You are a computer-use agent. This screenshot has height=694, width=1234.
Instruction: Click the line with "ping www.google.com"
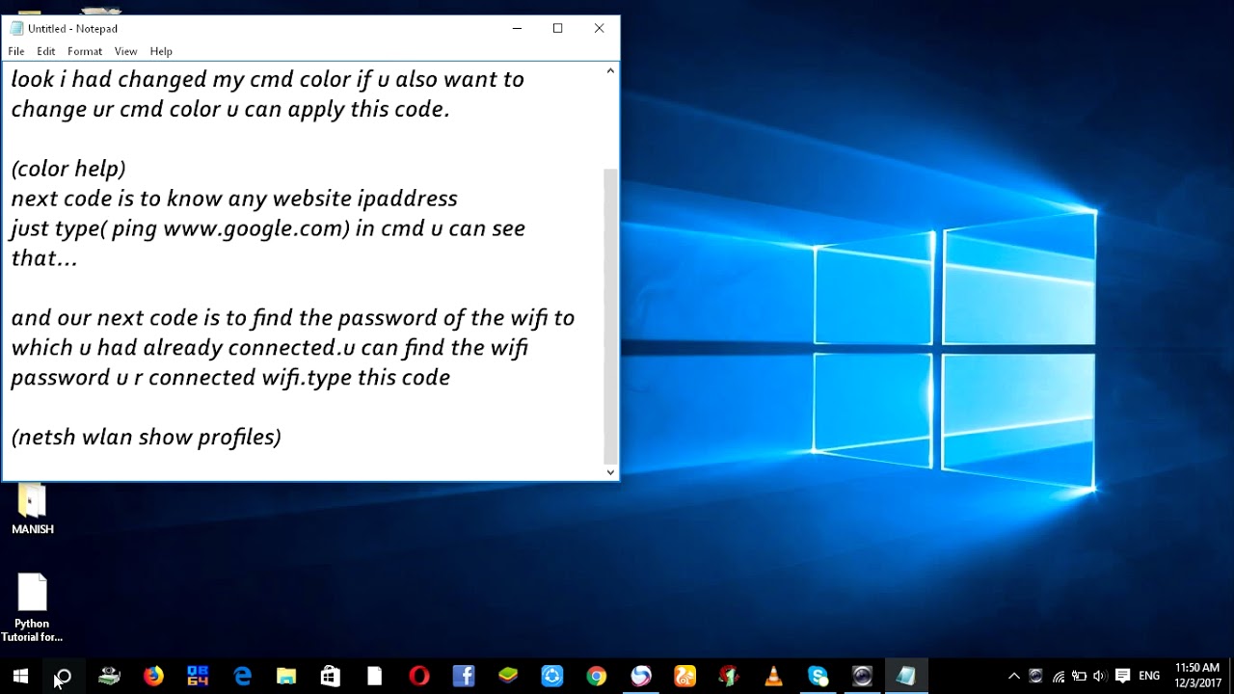point(268,228)
